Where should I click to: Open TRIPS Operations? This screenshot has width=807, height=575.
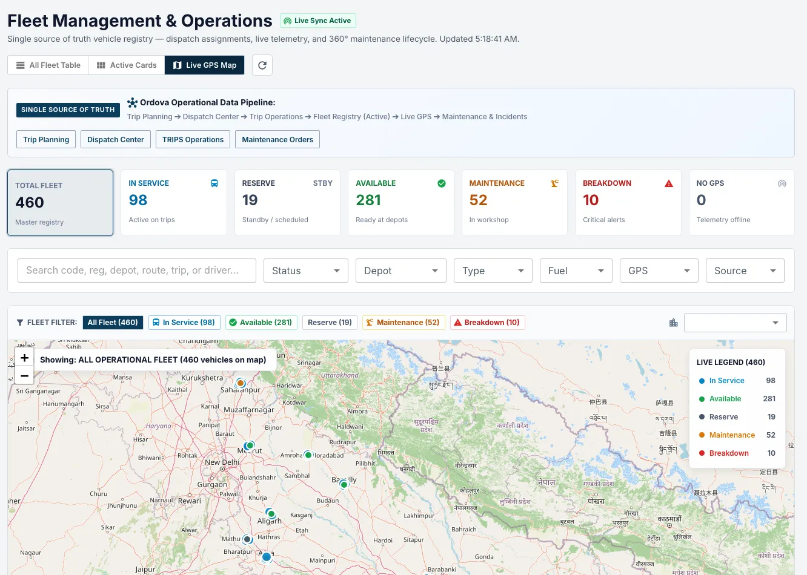[x=193, y=139]
